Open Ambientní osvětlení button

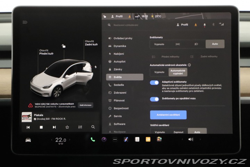(x=168, y=115)
